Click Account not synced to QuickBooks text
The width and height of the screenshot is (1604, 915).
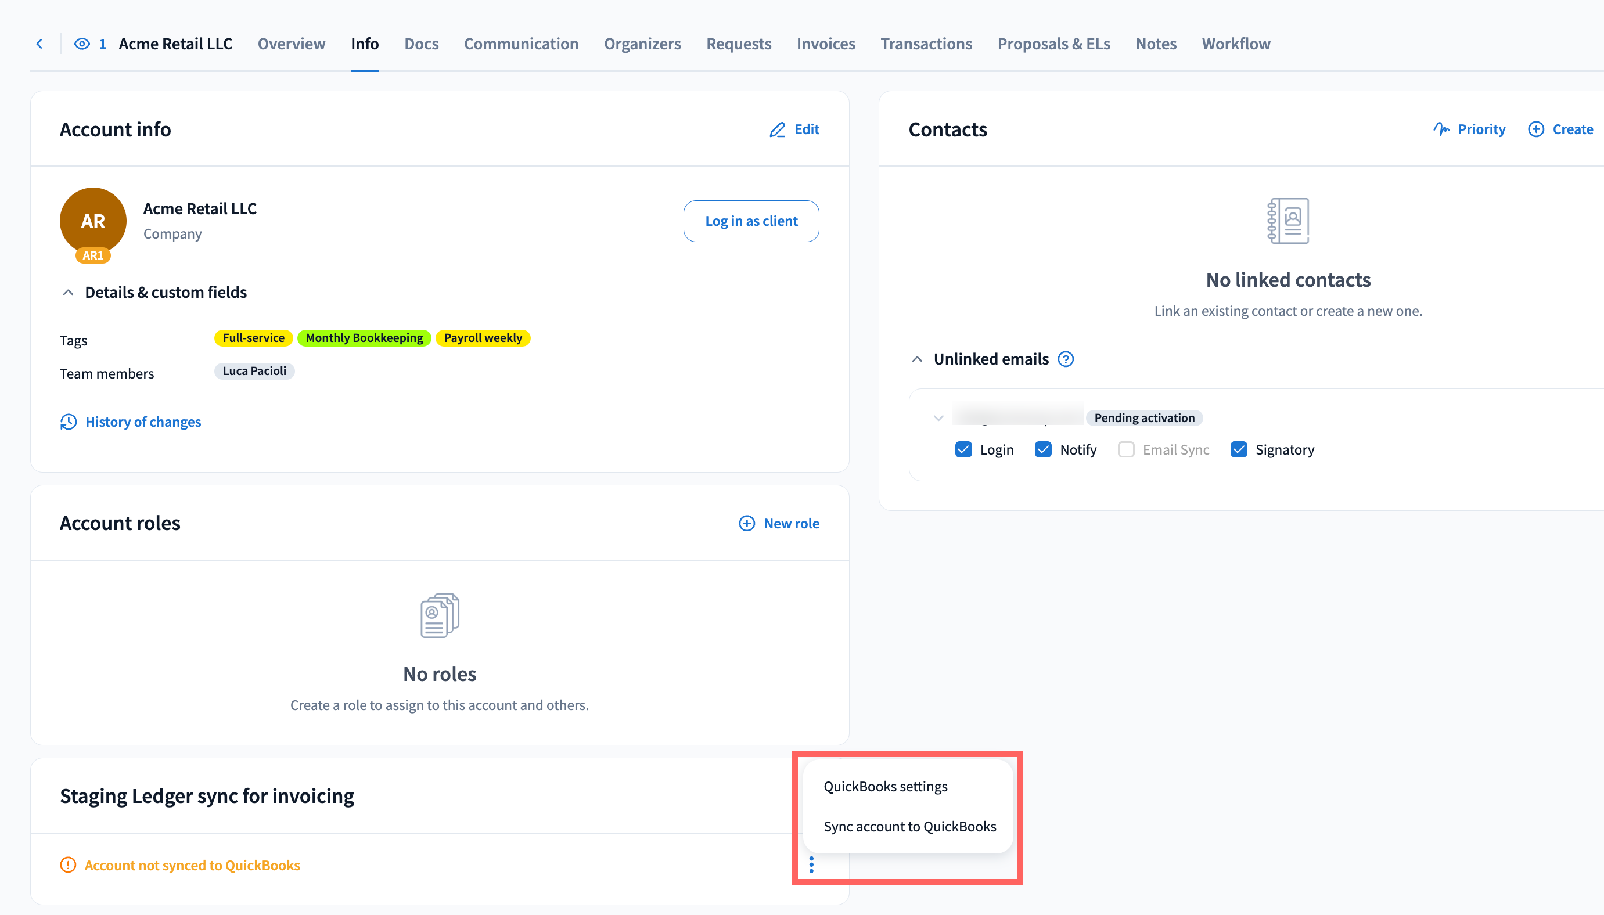tap(192, 865)
